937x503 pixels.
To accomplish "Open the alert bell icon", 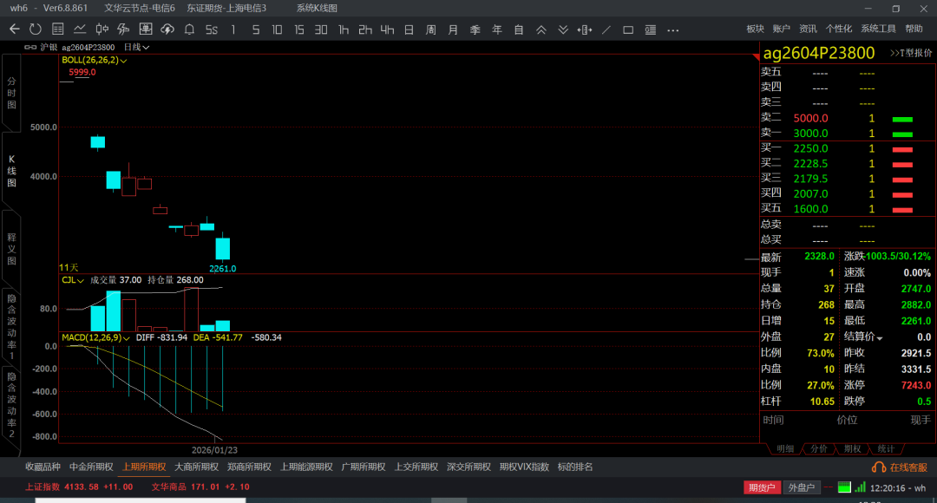I will pos(189,29).
